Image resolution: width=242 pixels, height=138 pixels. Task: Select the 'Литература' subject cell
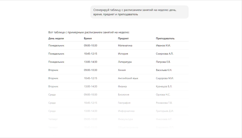pos(125,62)
